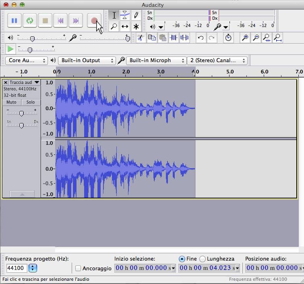Enable the Ancoraggio checkbox

78,268
